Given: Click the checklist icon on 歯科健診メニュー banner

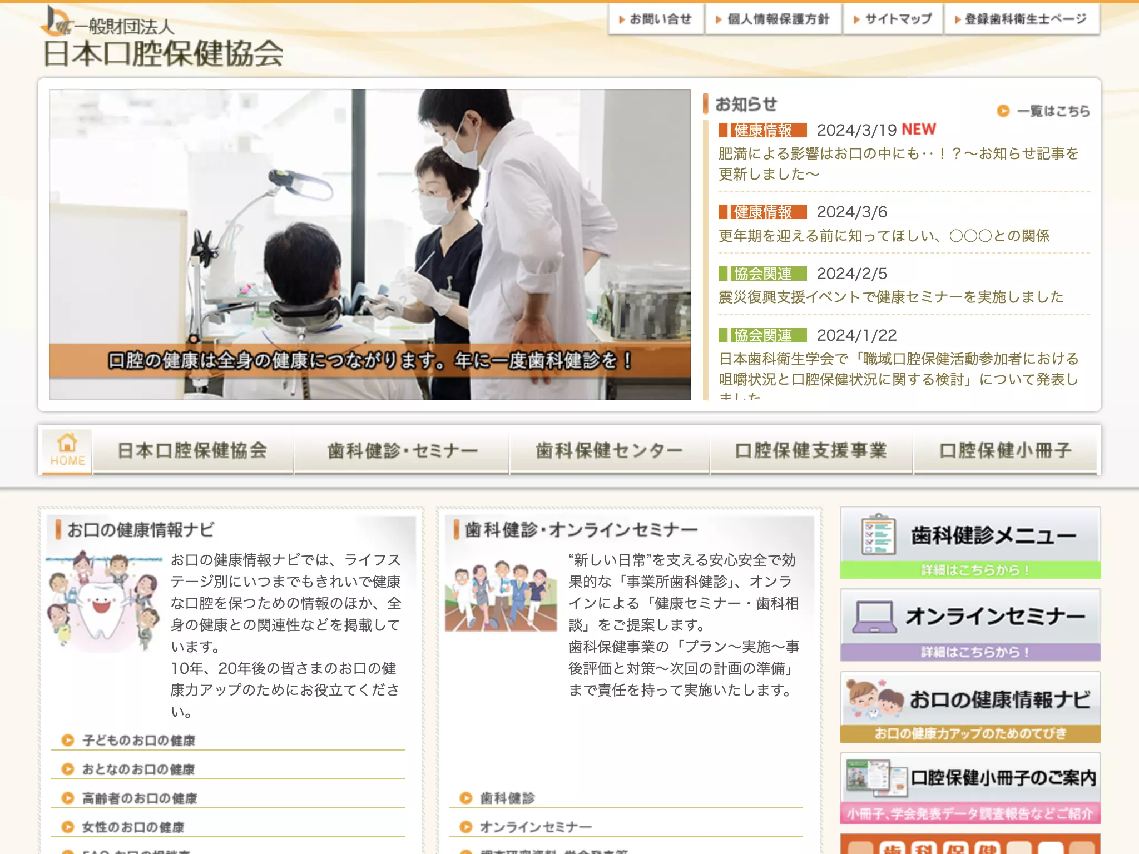Looking at the screenshot, I should (x=878, y=535).
